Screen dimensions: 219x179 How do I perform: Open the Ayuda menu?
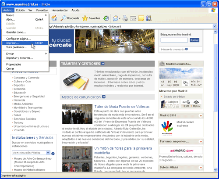[x=75, y=10]
